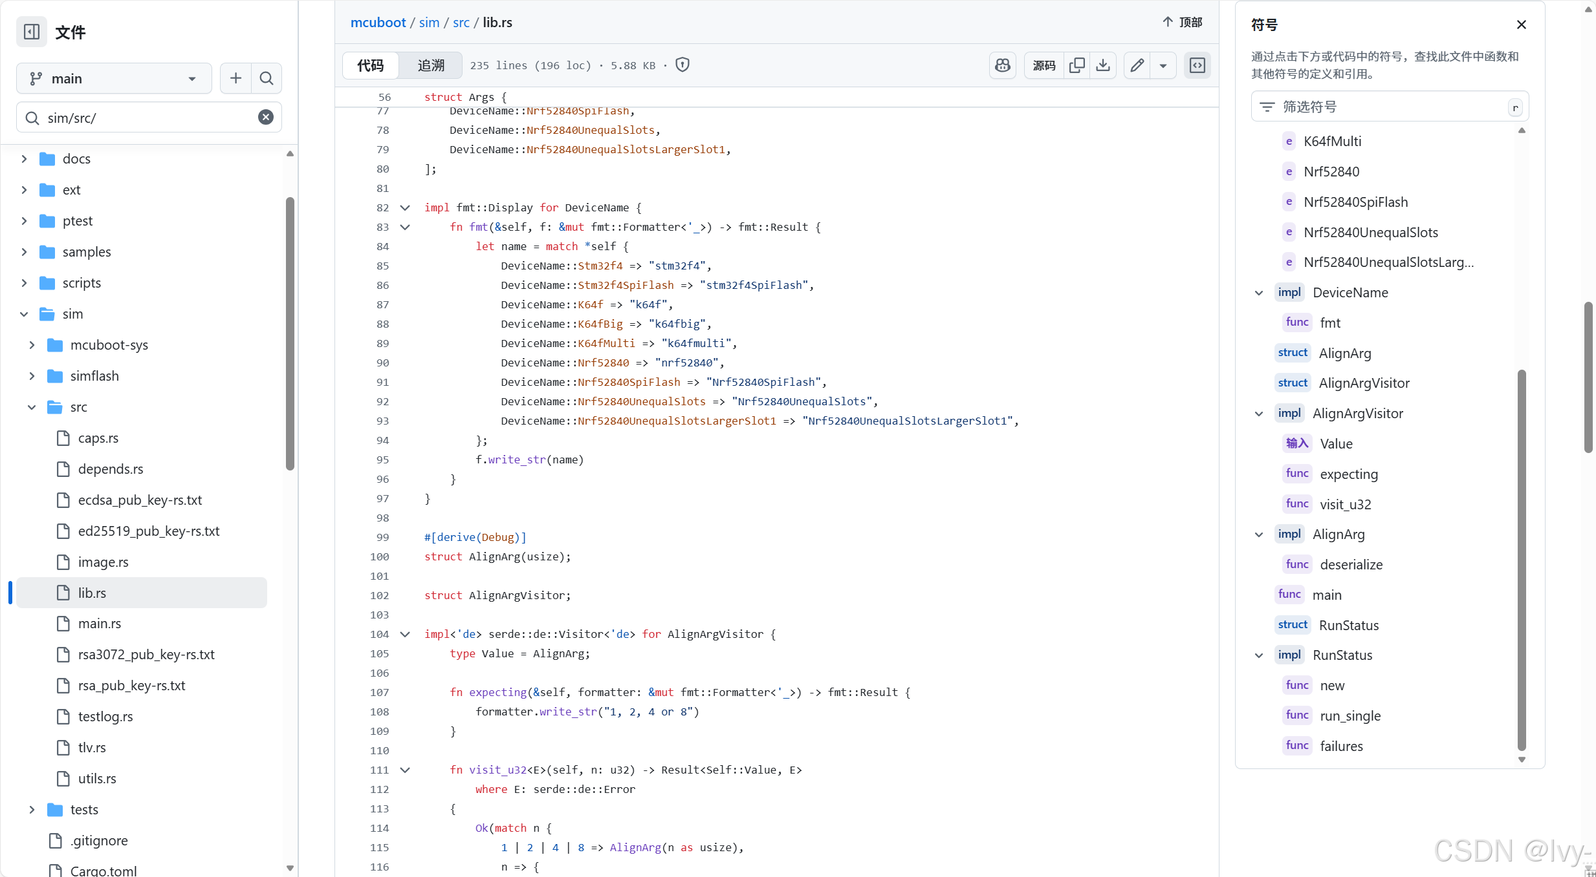Close the symbols panel

1521,25
